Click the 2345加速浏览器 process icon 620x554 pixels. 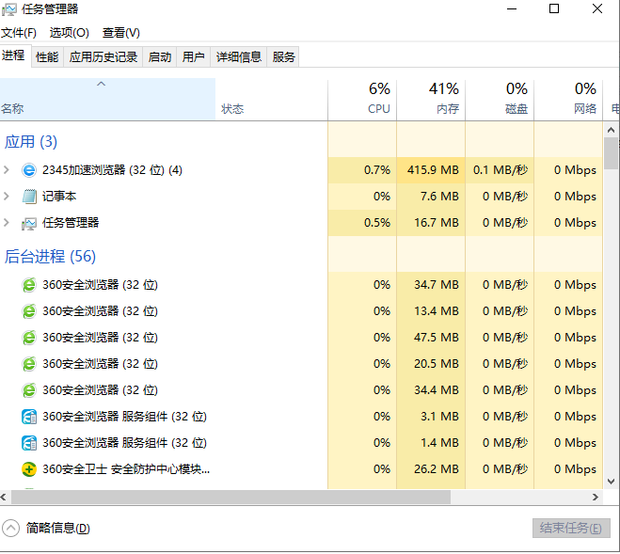point(29,170)
